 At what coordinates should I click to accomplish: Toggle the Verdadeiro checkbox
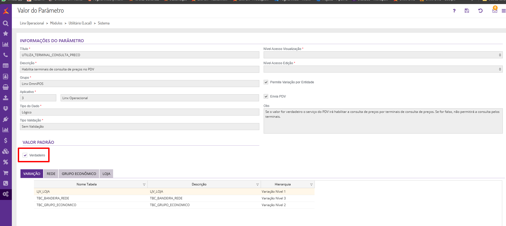tap(25, 155)
